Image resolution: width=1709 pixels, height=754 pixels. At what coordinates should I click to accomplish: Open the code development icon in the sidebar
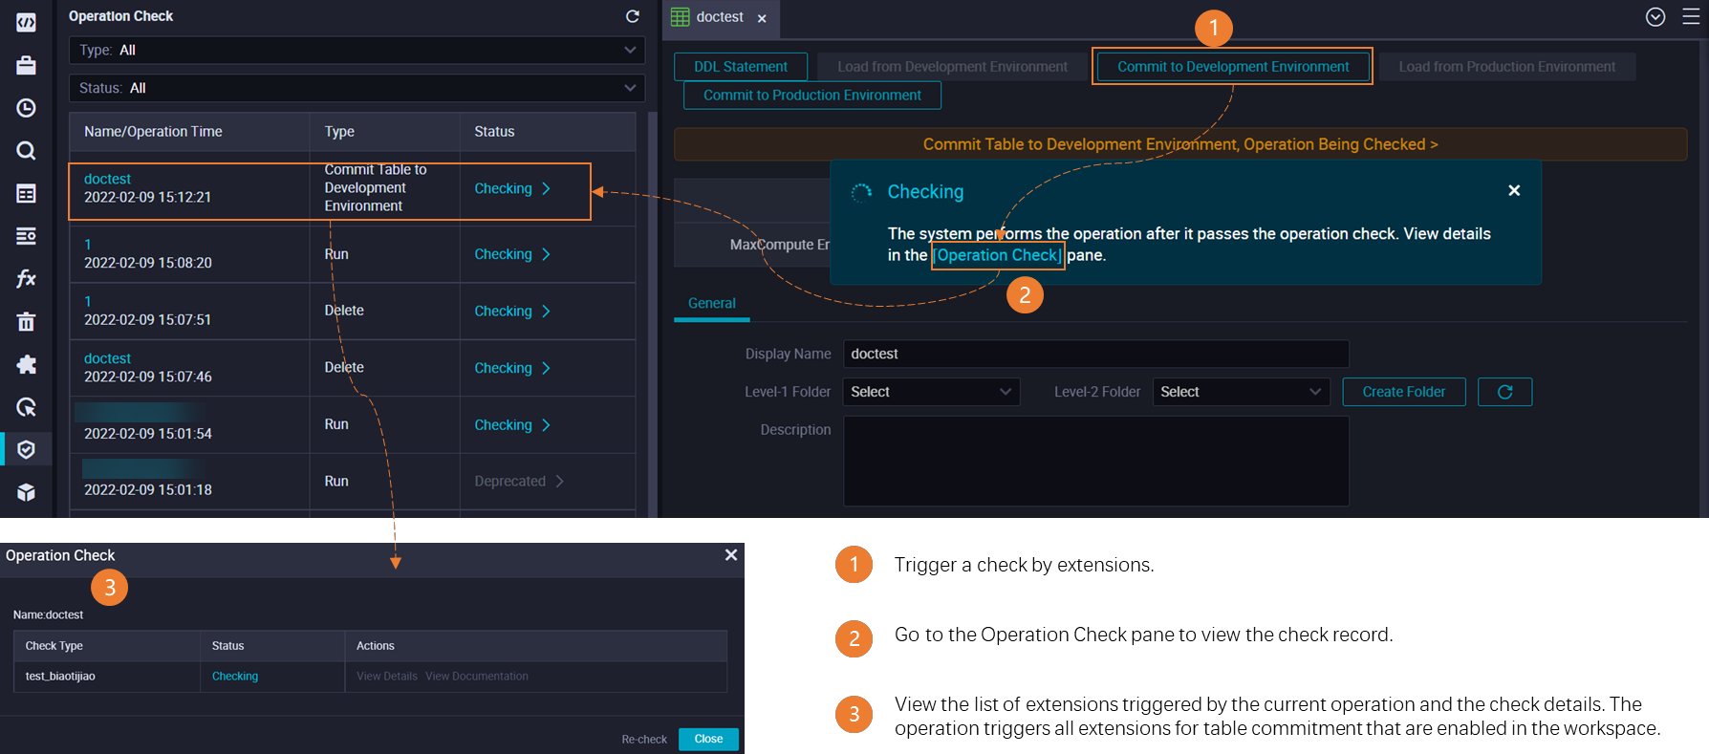point(26,22)
